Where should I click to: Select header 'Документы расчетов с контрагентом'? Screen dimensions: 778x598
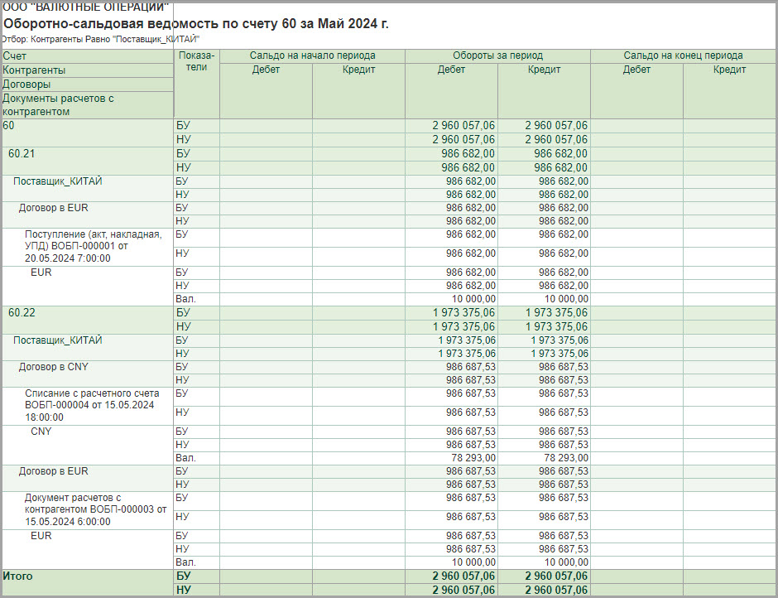click(x=88, y=105)
